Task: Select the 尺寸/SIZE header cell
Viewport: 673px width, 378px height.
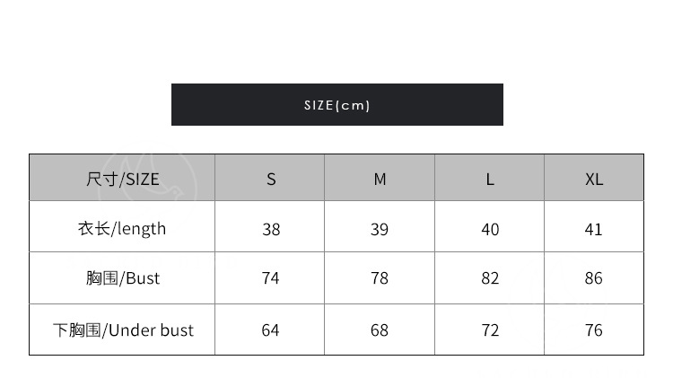Action: pyautogui.click(x=122, y=179)
